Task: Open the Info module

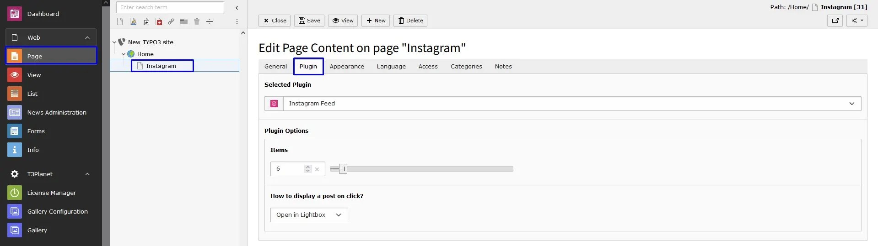Action: pyautogui.click(x=51, y=150)
